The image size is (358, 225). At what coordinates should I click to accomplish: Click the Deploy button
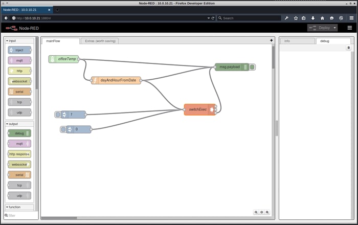click(320, 28)
